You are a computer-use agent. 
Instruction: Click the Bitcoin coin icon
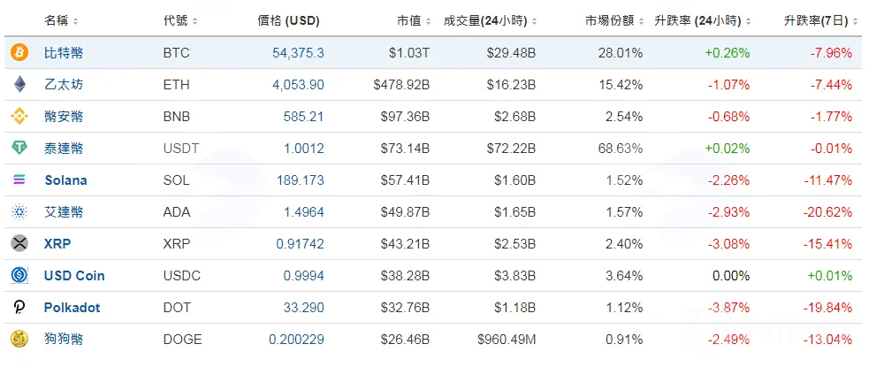(x=19, y=53)
